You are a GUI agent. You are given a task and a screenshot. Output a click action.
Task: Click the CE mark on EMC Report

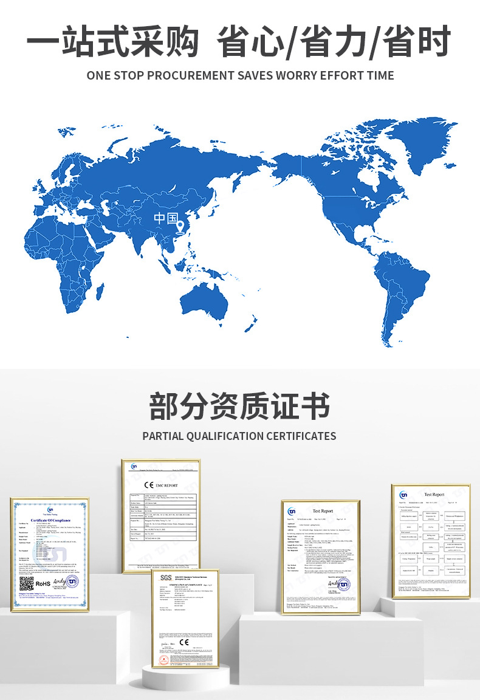point(149,485)
